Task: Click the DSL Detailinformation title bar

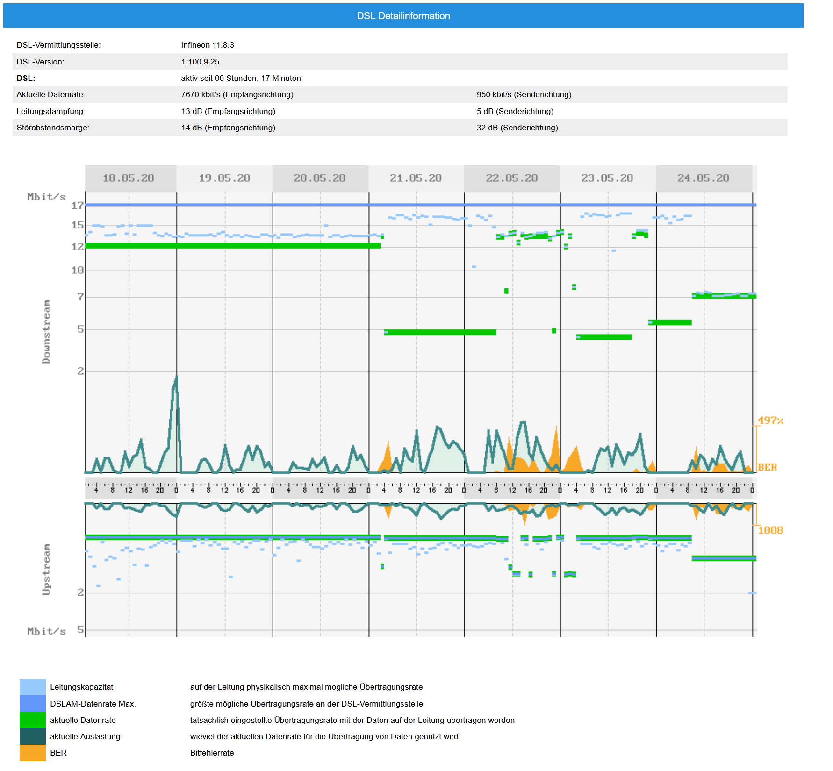Action: point(403,16)
